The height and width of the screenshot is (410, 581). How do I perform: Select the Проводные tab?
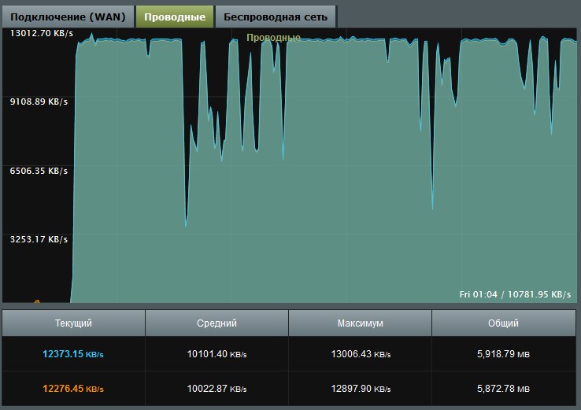click(x=175, y=17)
